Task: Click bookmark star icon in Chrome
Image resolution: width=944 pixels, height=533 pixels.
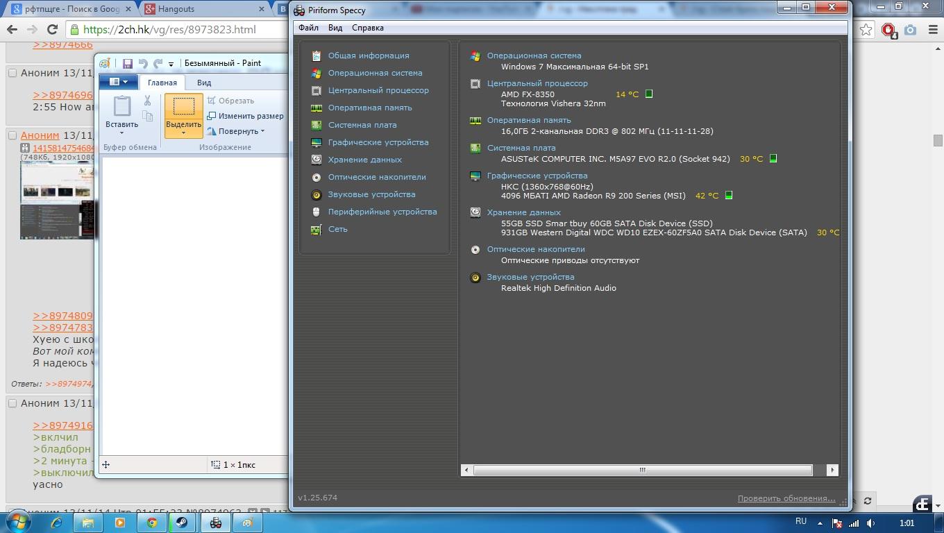Action: (866, 29)
